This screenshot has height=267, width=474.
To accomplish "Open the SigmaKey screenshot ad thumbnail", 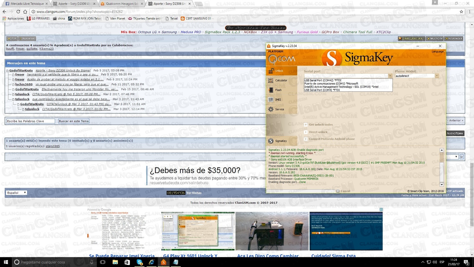I will (198, 231).
